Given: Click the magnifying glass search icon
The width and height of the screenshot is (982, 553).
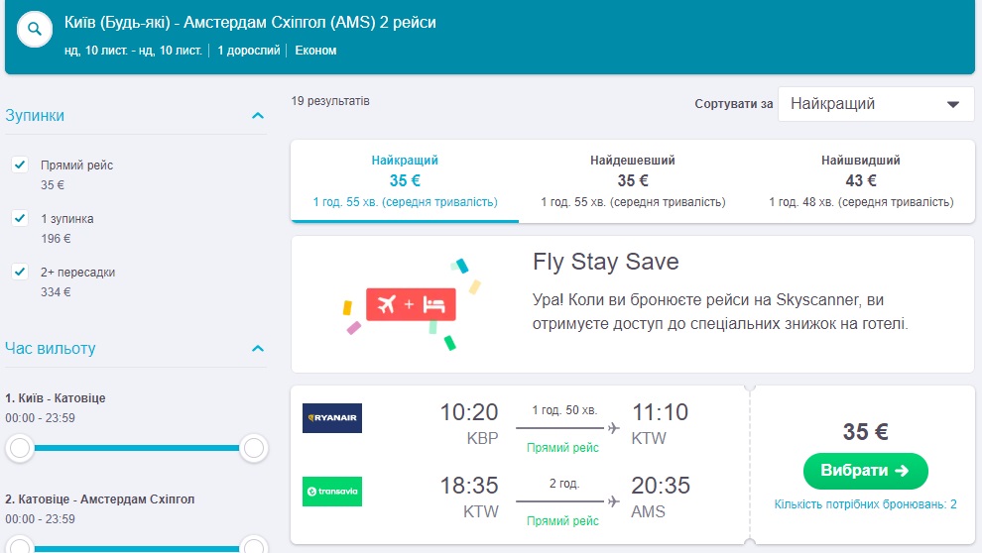Looking at the screenshot, I should (35, 30).
